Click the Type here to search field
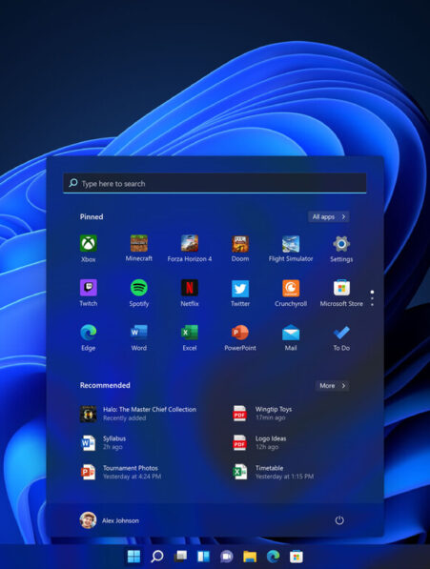Image resolution: width=430 pixels, height=569 pixels. point(215,183)
